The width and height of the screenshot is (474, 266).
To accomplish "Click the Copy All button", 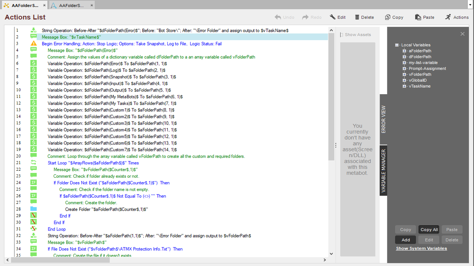I will 429,229.
